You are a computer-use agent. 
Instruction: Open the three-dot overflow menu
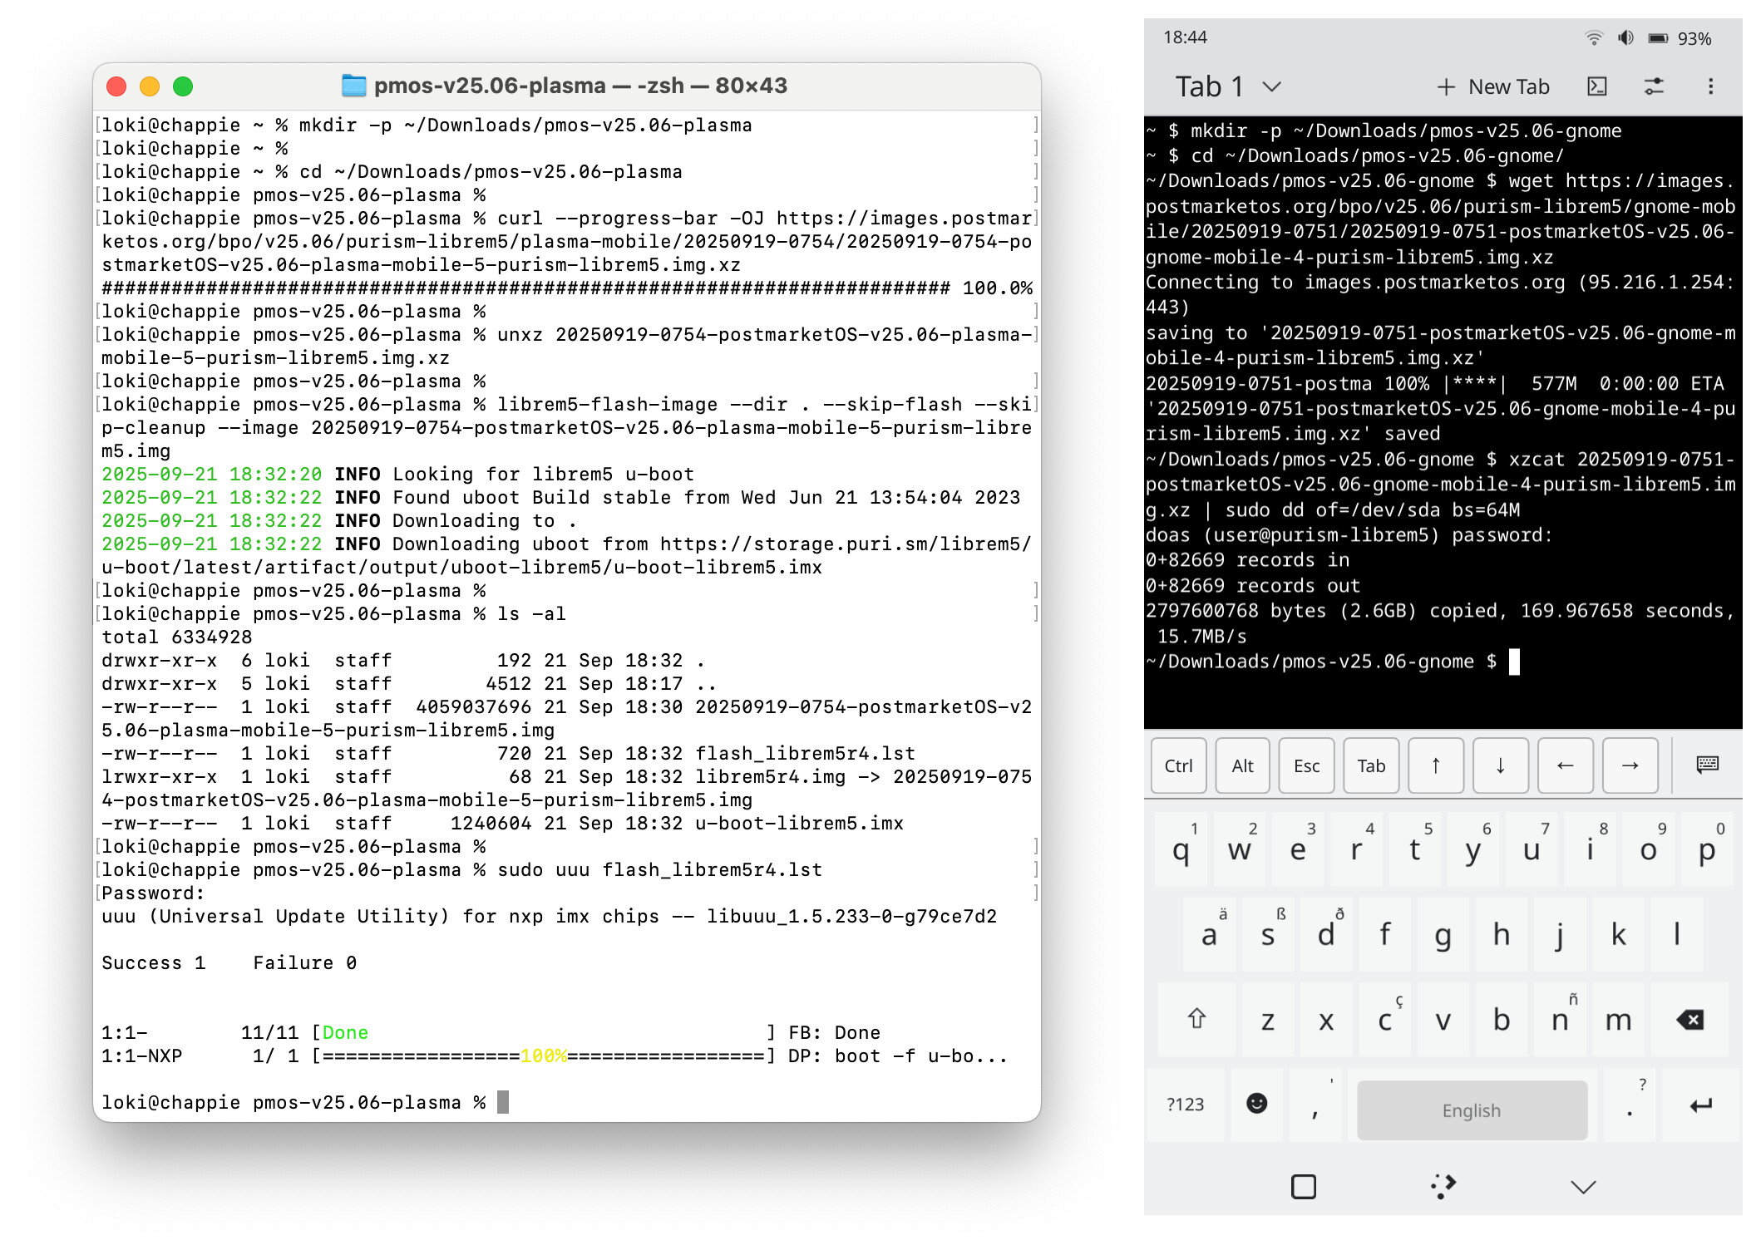(x=1710, y=86)
